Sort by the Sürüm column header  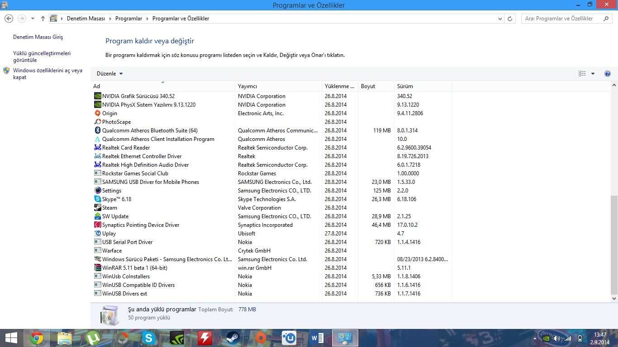point(423,86)
